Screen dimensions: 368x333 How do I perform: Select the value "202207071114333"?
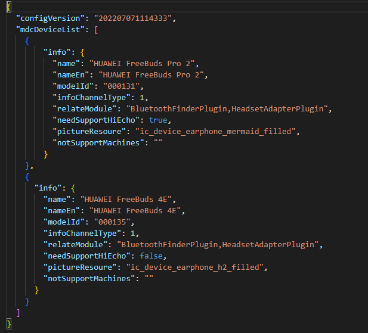(x=133, y=18)
